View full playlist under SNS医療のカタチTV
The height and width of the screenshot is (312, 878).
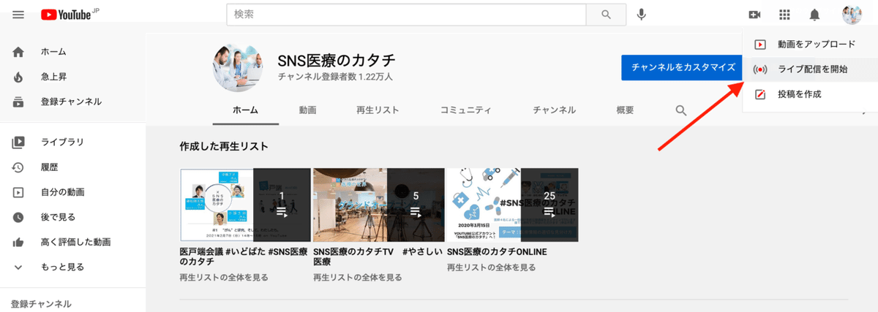(x=357, y=278)
